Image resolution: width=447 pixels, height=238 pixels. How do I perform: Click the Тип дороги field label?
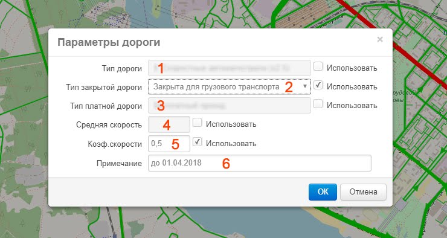point(122,68)
